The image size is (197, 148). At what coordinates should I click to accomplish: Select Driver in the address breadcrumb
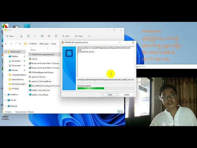pyautogui.click(x=54, y=44)
